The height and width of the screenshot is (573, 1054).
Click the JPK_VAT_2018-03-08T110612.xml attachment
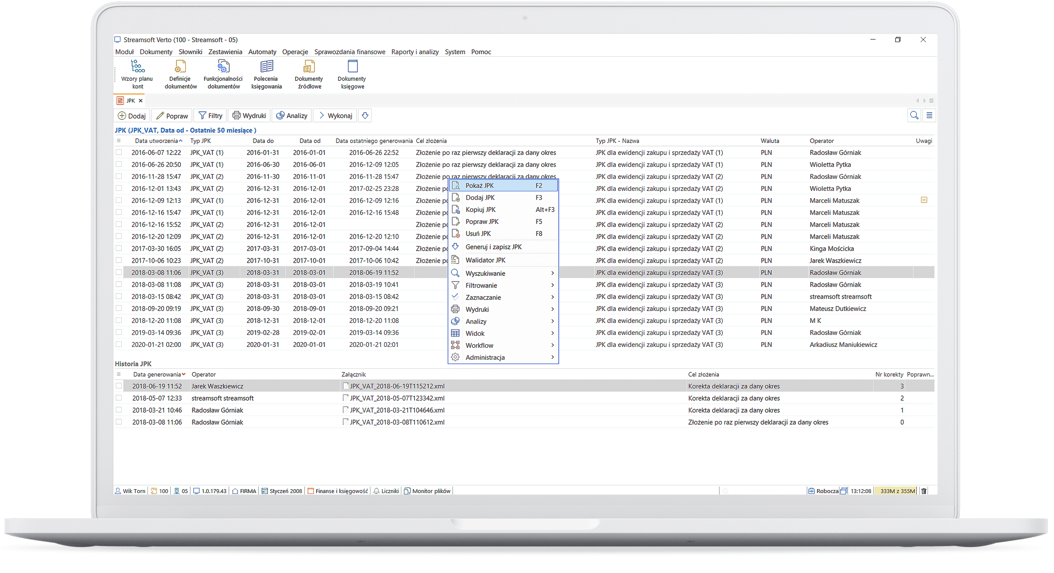[x=394, y=422]
